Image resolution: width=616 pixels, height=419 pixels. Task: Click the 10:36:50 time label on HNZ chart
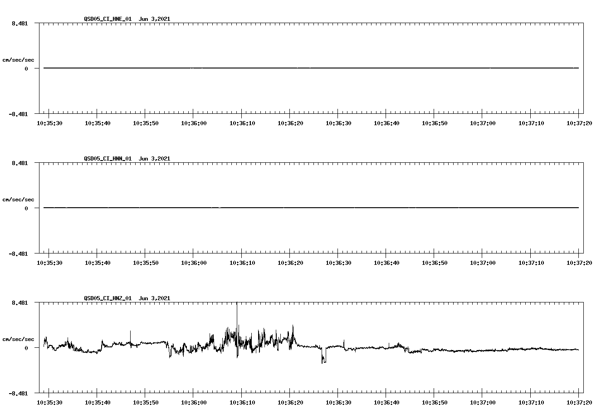pyautogui.click(x=434, y=402)
